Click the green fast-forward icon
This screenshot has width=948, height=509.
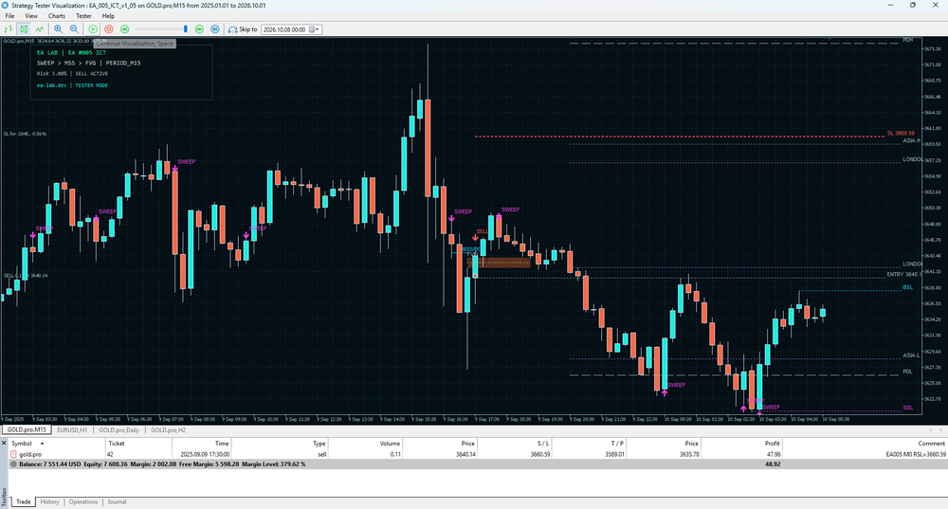pos(199,29)
